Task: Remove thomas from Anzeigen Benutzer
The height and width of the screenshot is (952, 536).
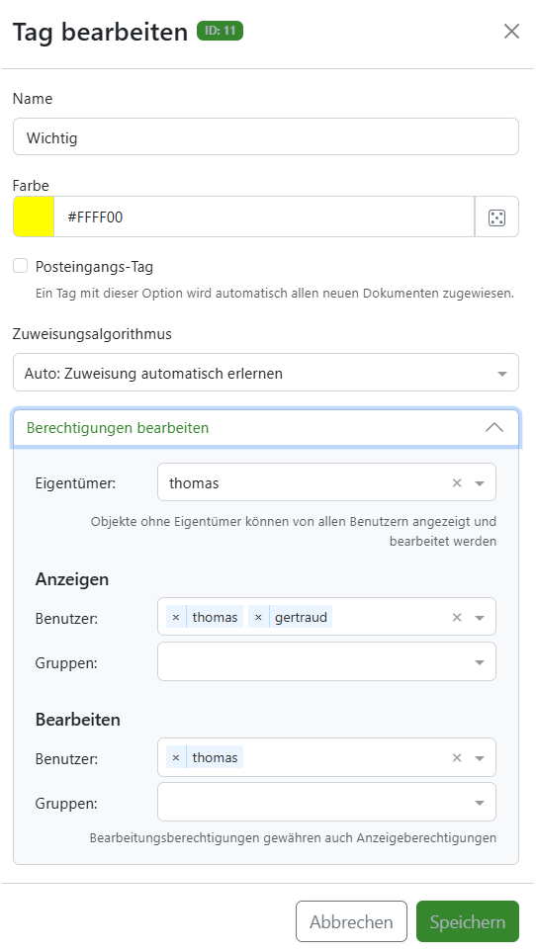Action: (176, 618)
